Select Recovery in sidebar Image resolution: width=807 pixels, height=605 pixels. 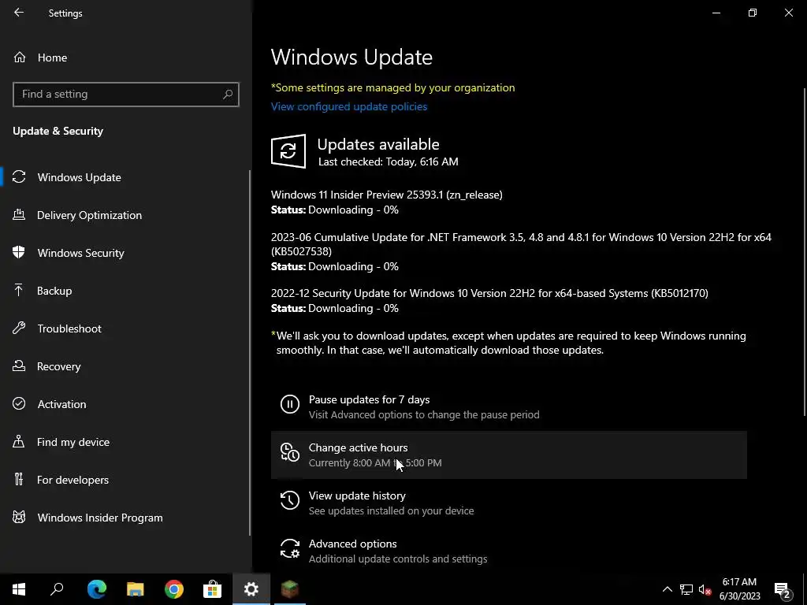pyautogui.click(x=125, y=366)
